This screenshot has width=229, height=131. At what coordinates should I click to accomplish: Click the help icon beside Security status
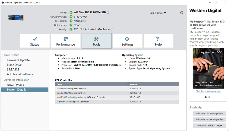(x=112, y=29)
